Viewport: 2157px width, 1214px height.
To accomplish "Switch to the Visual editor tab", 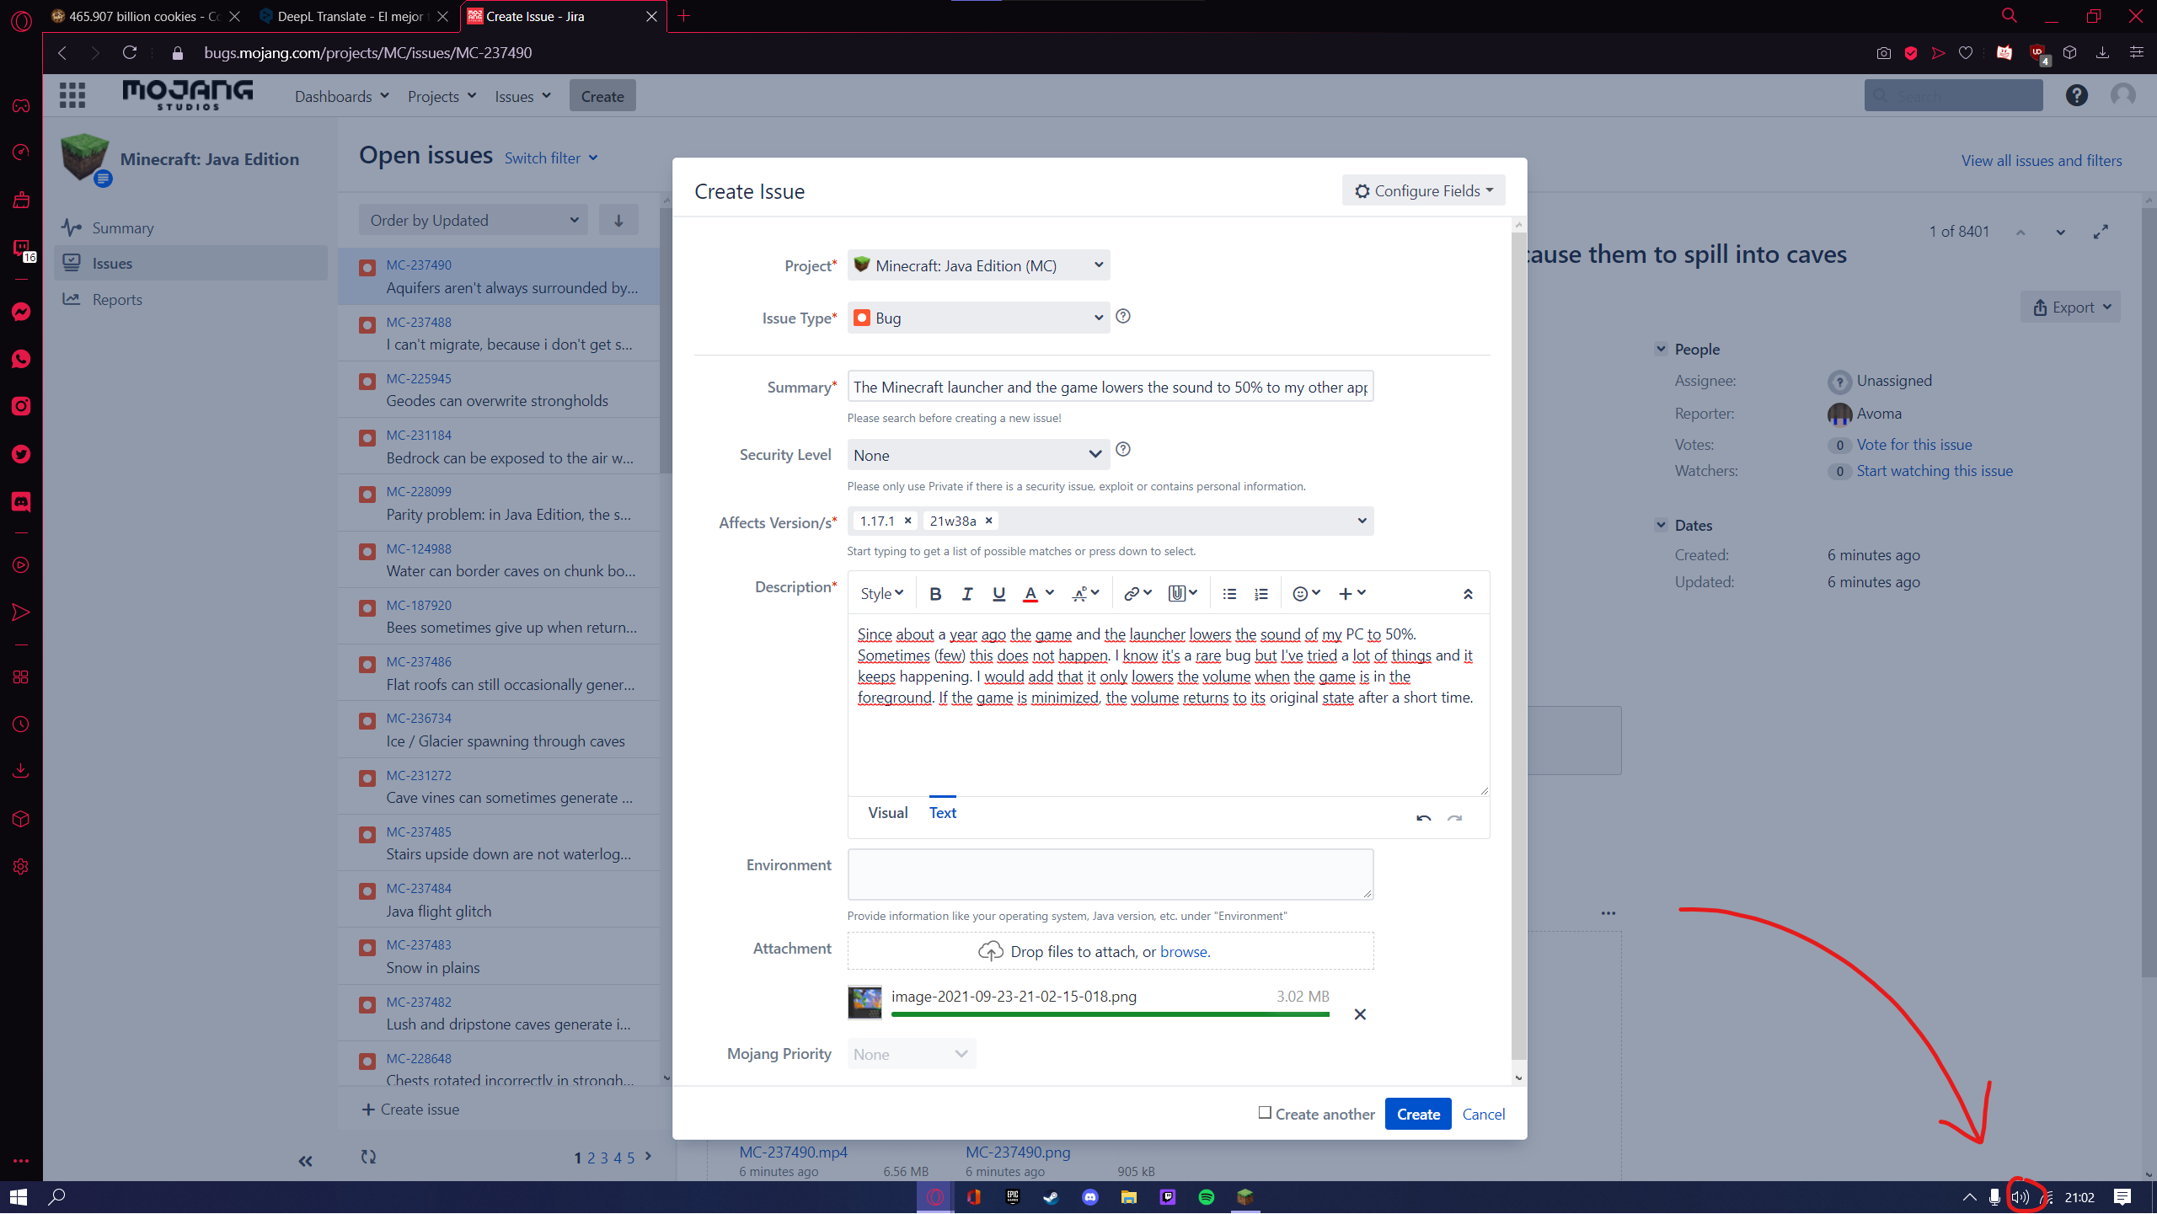I will (887, 813).
